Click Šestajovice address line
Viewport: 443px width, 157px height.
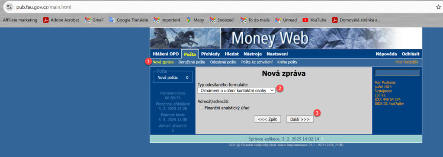[x=383, y=91]
